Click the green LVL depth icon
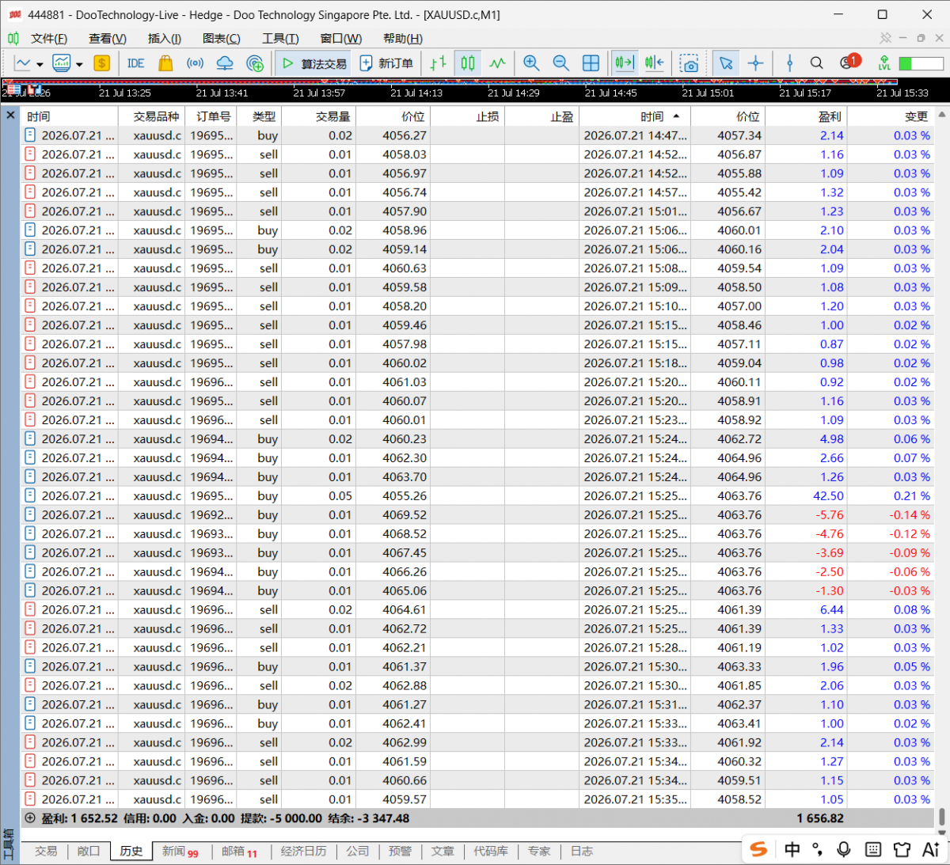 [884, 63]
